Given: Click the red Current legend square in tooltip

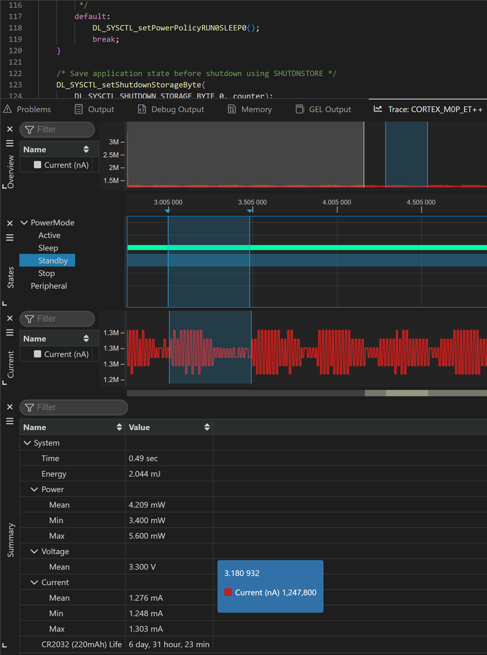Looking at the screenshot, I should coord(228,593).
